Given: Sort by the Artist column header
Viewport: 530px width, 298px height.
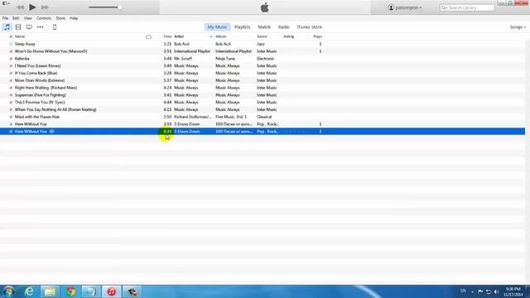Looking at the screenshot, I should pos(179,36).
